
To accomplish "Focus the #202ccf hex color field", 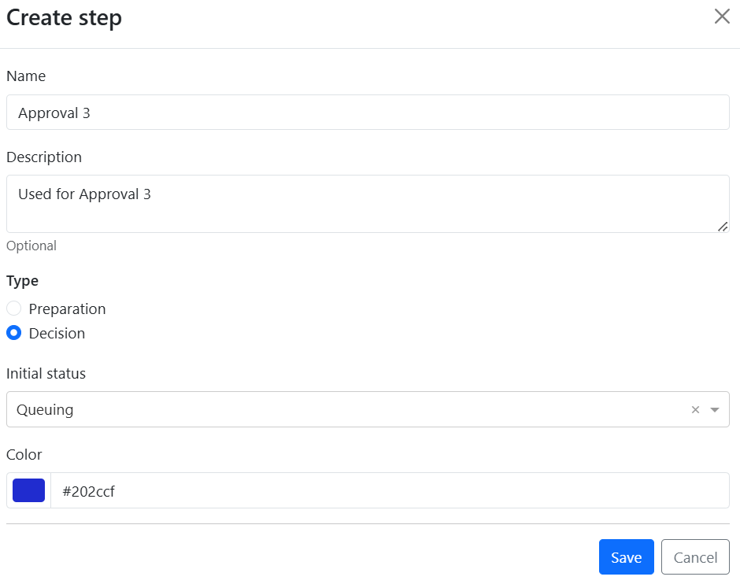I will click(390, 490).
